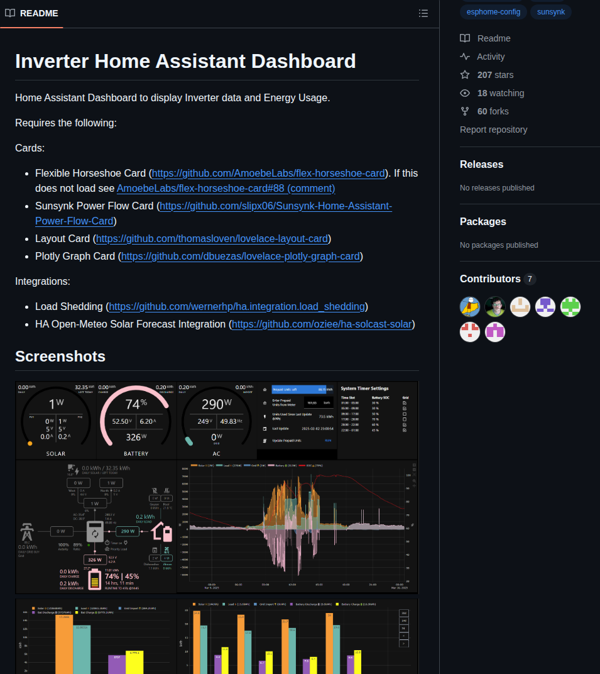Open the README outline menu icon

tap(423, 13)
